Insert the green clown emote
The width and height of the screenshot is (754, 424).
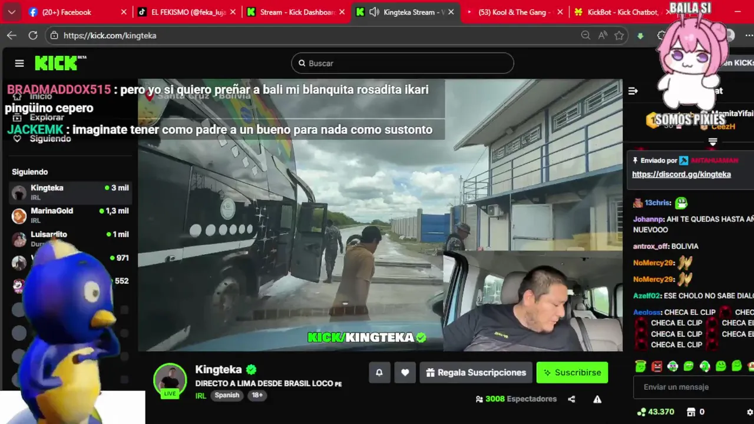tap(673, 366)
